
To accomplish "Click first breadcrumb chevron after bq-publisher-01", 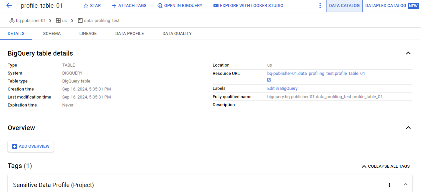I will point(51,20).
